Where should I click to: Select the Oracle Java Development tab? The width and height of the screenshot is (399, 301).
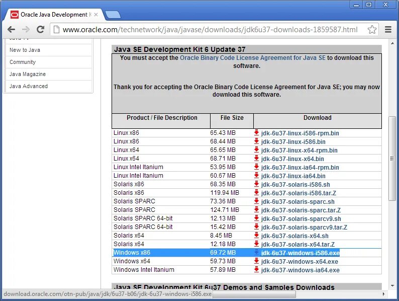[54, 15]
